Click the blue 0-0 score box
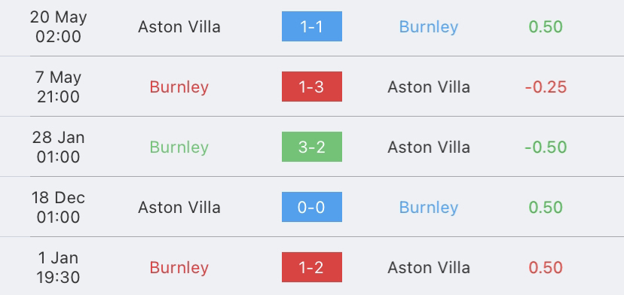This screenshot has height=295, width=624. (311, 207)
